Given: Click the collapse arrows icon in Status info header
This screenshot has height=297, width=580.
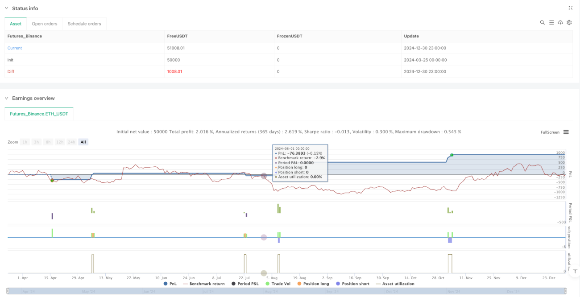Looking at the screenshot, I should pos(571,8).
